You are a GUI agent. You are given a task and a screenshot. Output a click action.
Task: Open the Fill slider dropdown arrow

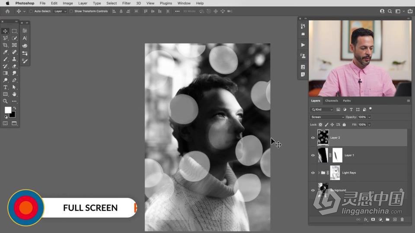[370, 125]
